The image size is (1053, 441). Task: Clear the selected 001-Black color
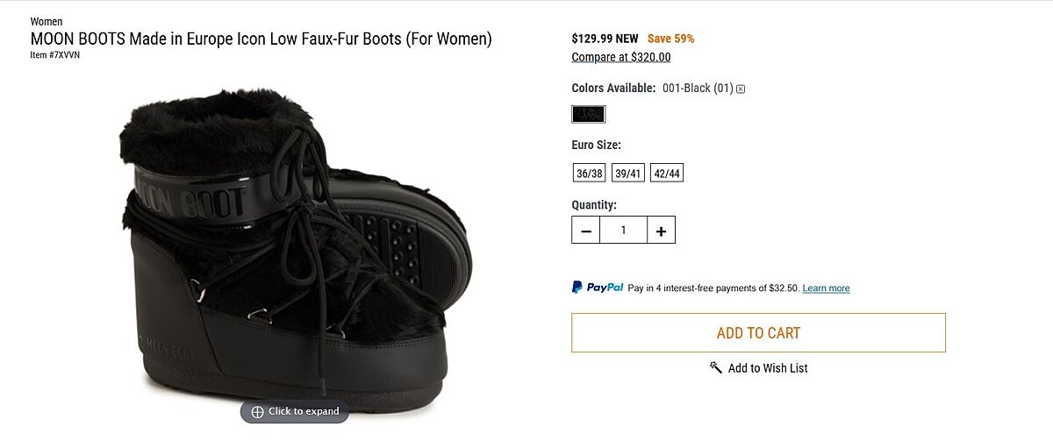pos(741,89)
